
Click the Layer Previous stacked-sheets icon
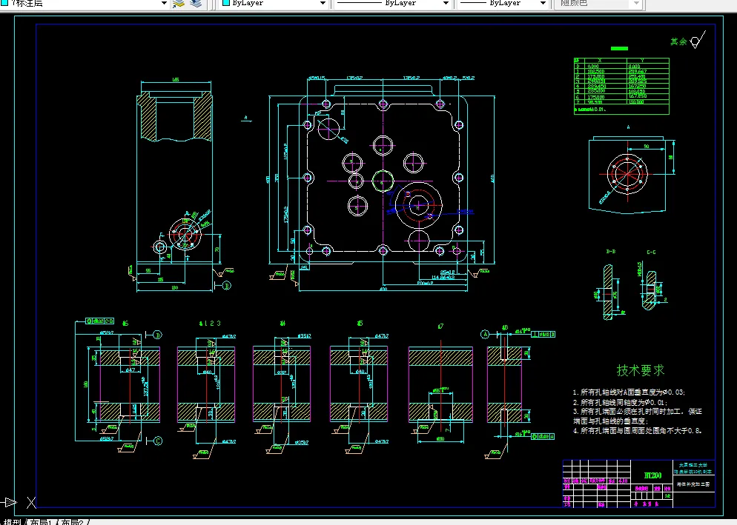196,4
